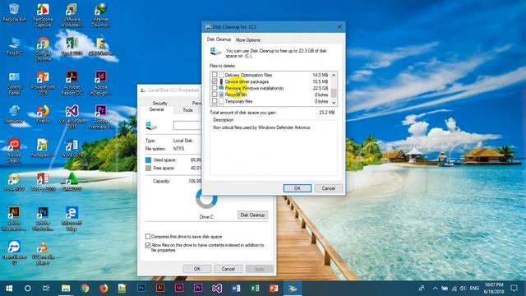This screenshot has width=526, height=296.
Task: Select Word 2016 desktop shortcut
Action: click(x=72, y=148)
